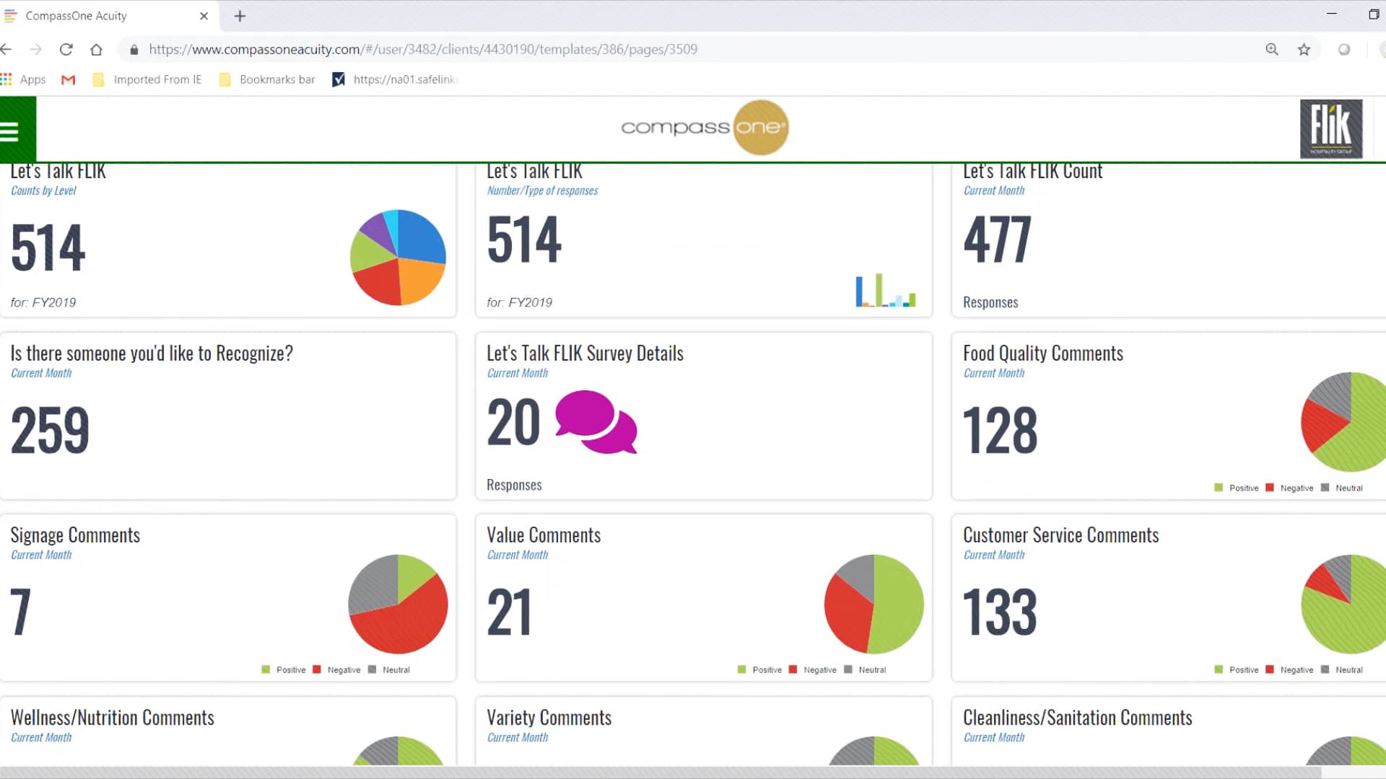Open the Google Apps grid icon
This screenshot has width=1386, height=779.
(x=6, y=79)
